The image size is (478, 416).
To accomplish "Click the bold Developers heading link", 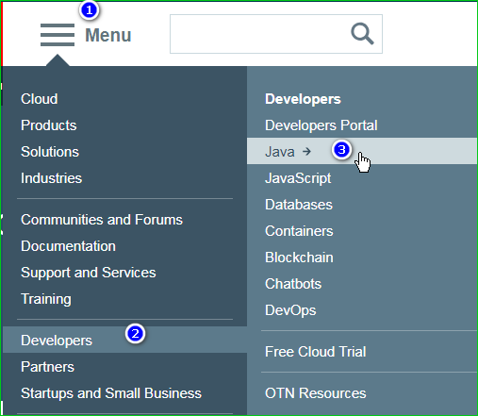I will [x=303, y=99].
